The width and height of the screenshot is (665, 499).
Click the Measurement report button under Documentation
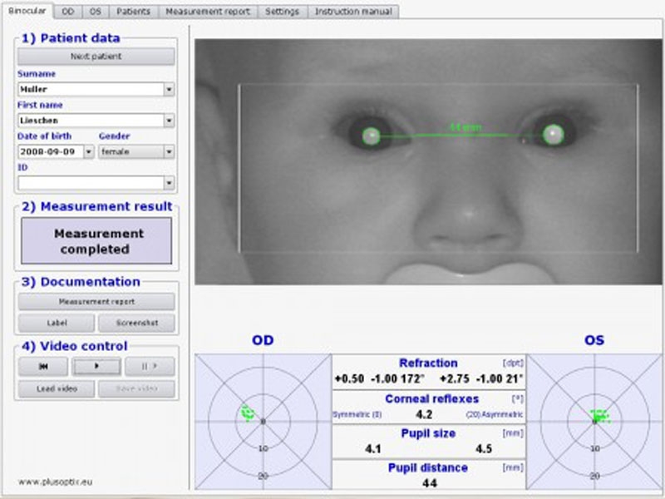[x=96, y=302]
